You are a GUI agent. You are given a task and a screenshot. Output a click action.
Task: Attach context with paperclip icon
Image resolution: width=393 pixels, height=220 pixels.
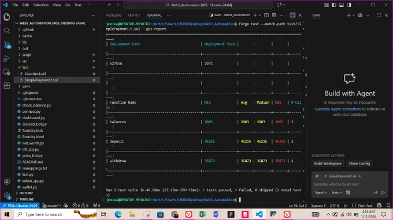[317, 176]
